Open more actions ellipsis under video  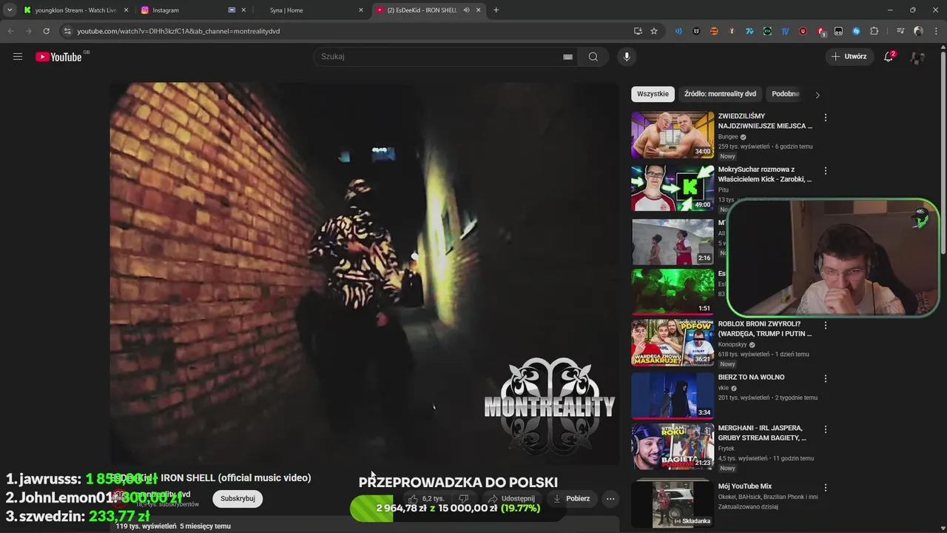click(x=610, y=498)
